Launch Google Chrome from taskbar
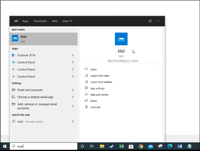200x151 pixels. point(141,146)
